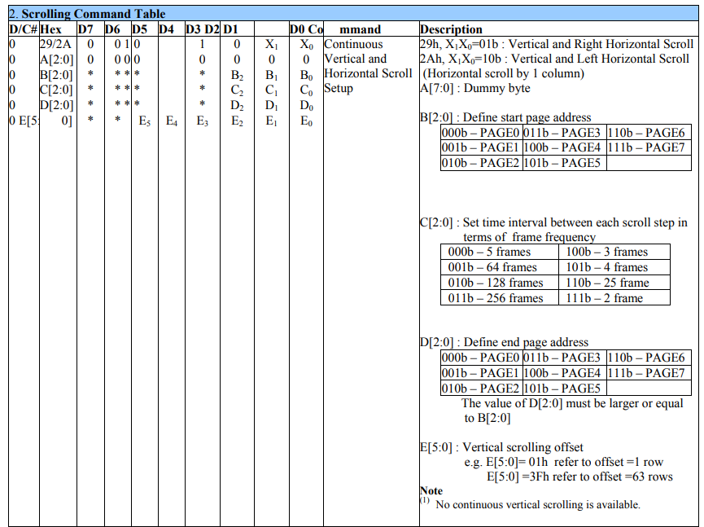This screenshot has height=527, width=704.
Task: Click the E5 bit cell
Action: click(x=145, y=121)
